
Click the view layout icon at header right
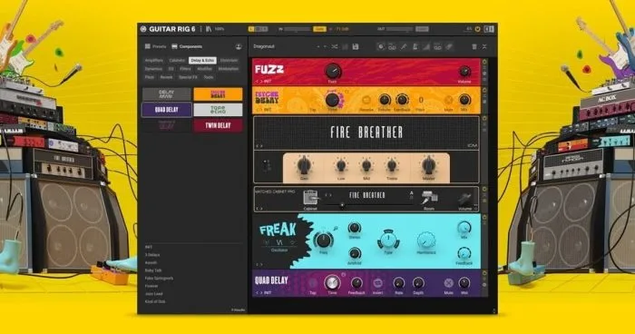pyautogui.click(x=489, y=29)
